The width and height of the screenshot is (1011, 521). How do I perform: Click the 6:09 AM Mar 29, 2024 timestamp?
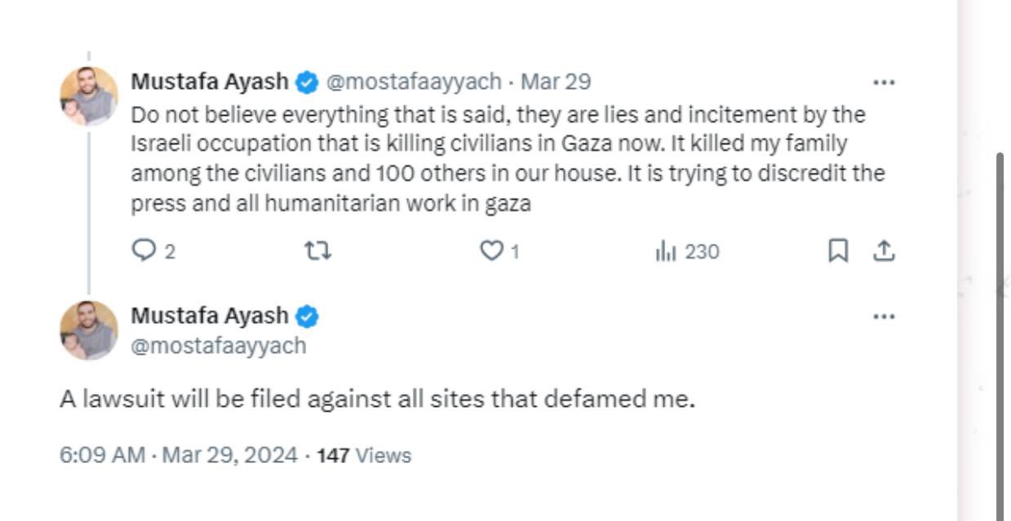pyautogui.click(x=178, y=455)
